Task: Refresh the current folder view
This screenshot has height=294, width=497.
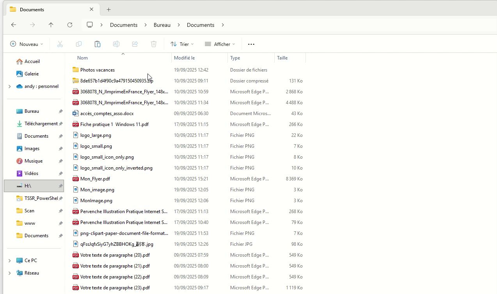Action: point(70,25)
